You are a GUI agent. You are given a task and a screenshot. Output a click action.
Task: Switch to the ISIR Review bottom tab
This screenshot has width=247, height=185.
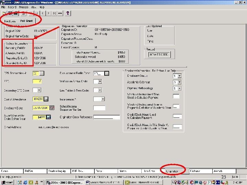point(83,171)
